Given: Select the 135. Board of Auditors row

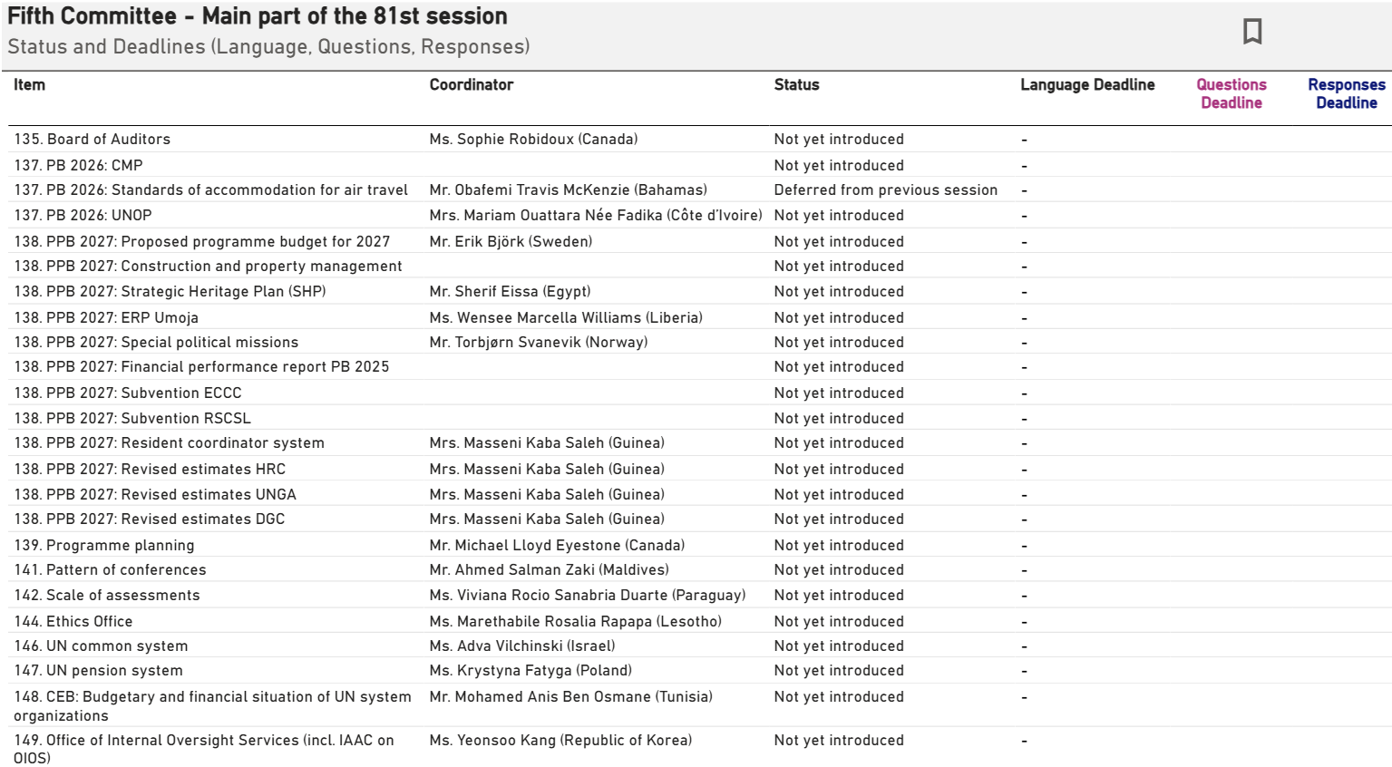Looking at the screenshot, I should [x=699, y=139].
